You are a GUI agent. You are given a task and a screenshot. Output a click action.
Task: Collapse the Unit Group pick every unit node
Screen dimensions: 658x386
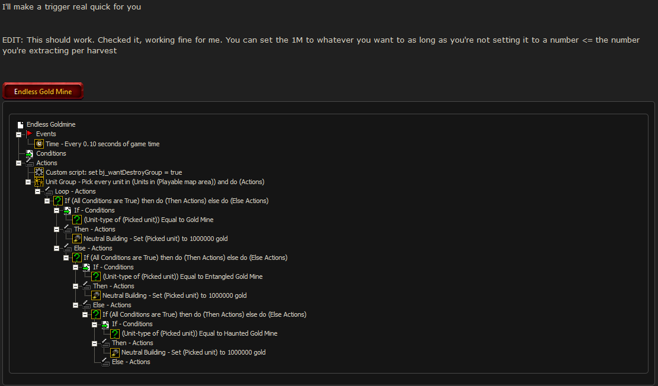pos(28,182)
